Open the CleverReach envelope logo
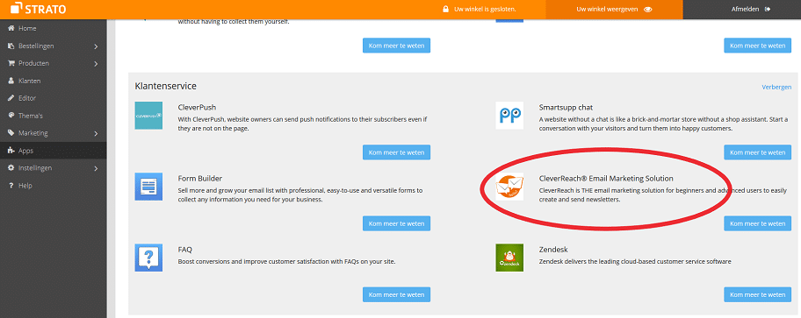 click(509, 187)
